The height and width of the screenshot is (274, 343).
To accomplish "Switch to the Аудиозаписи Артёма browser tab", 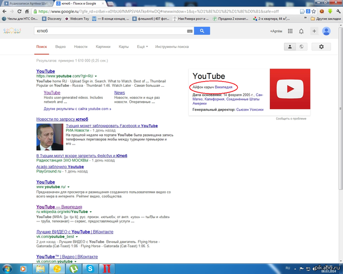I will 28,3.
